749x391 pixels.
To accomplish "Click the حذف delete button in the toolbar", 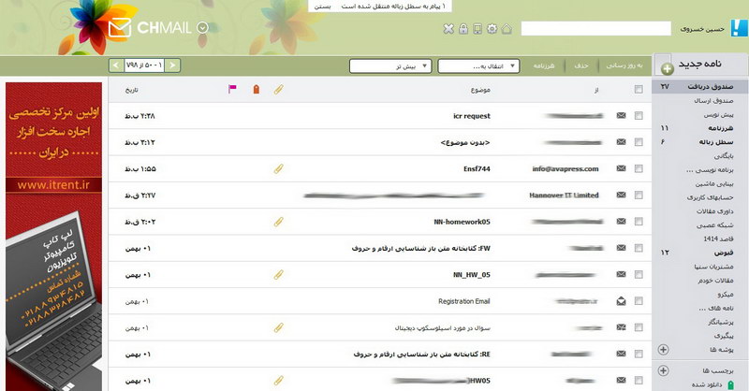I will click(x=582, y=65).
